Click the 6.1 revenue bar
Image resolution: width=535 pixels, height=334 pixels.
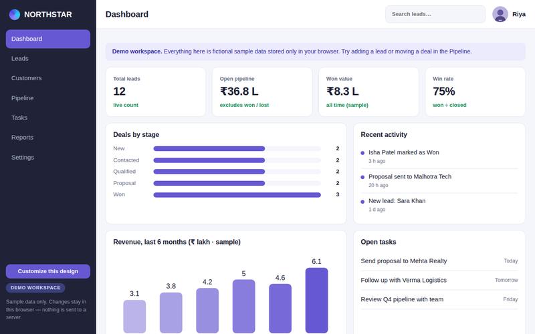316,300
